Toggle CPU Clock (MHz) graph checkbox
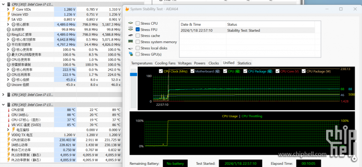The height and width of the screenshot is (167, 362). (x=161, y=71)
